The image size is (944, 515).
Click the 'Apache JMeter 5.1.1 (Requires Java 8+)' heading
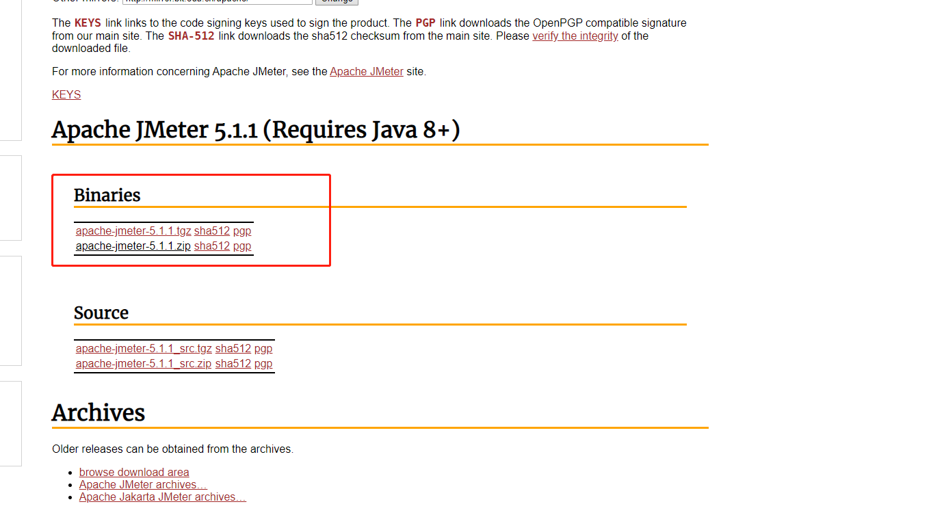point(256,129)
